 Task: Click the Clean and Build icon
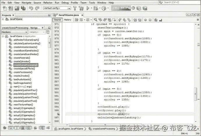81,8
